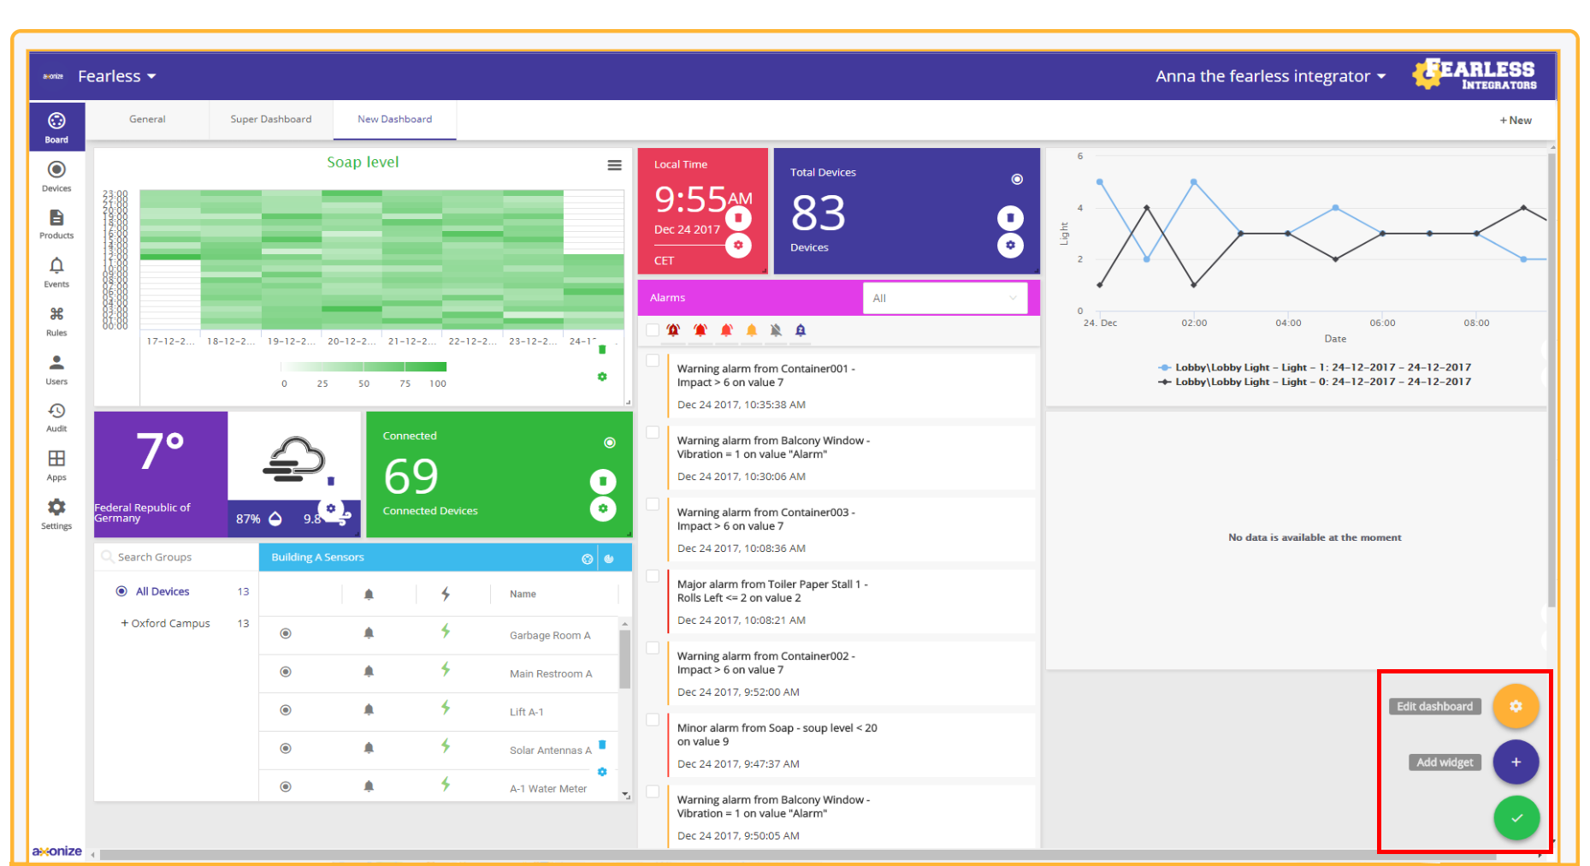Click the Solar Antennas A row
Screen dimensions: 1590x866
(x=439, y=750)
